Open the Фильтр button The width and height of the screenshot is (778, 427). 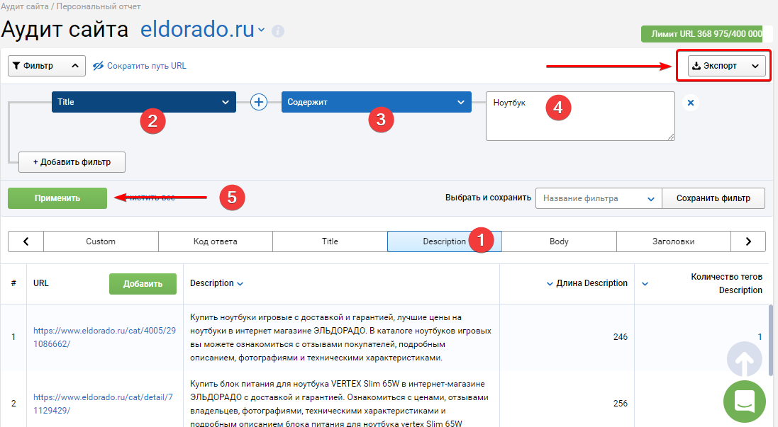pyautogui.click(x=47, y=66)
